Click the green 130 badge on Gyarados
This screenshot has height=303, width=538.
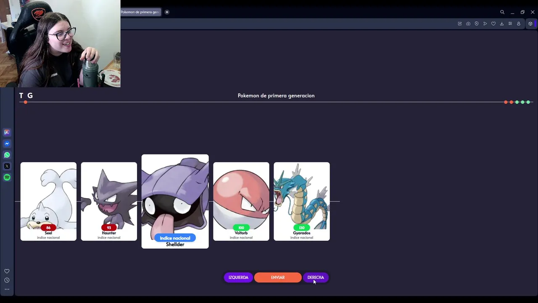[302, 228]
